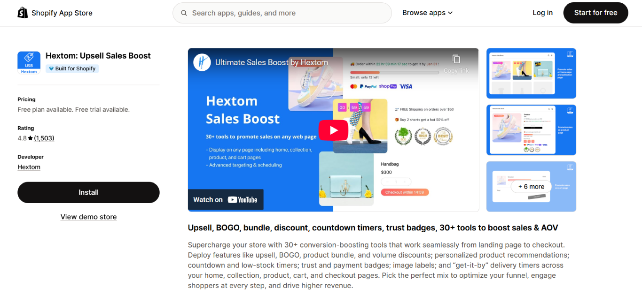Click the Built for Shopify diamond badge icon
This screenshot has height=296, width=642.
pyautogui.click(x=52, y=68)
